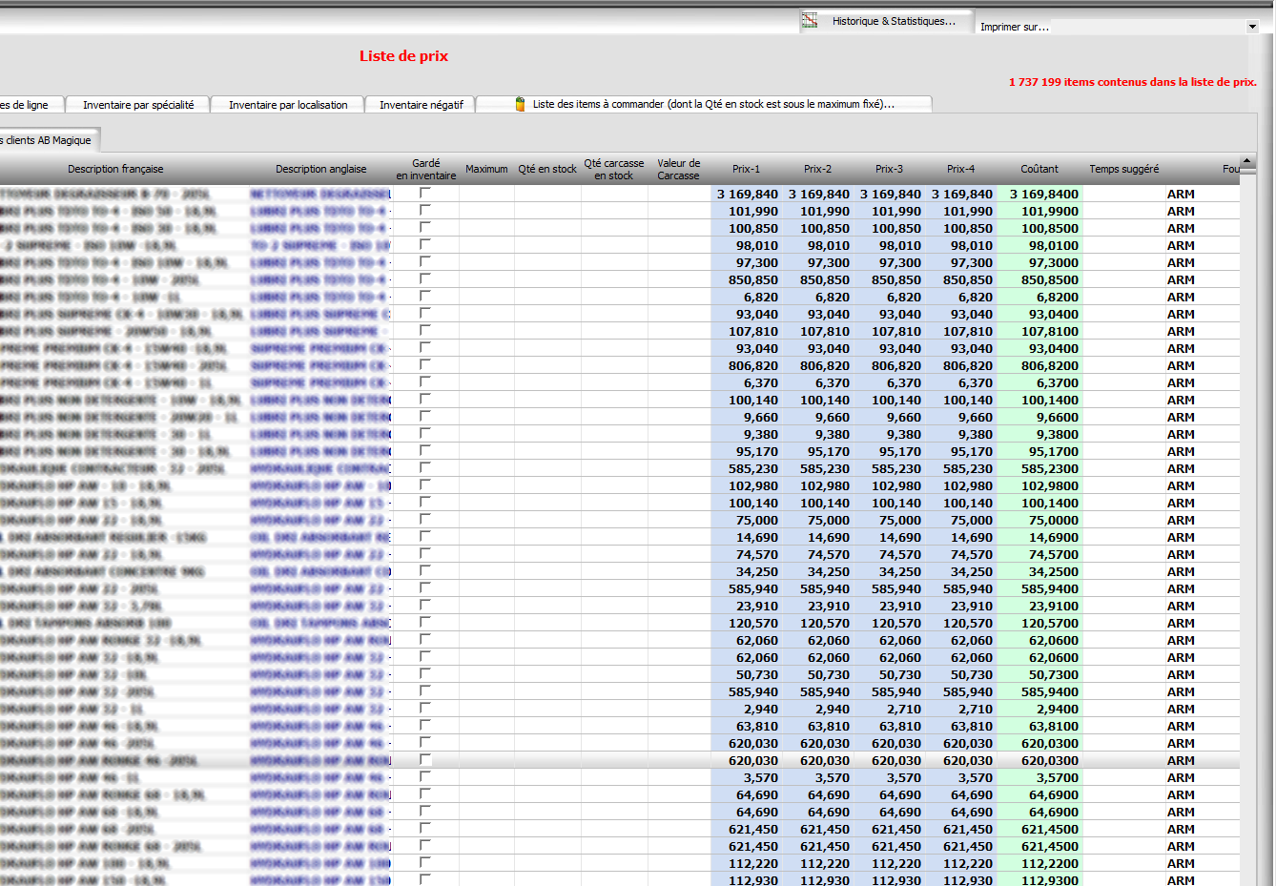Click the Temps suggéré column header

pos(1123,169)
